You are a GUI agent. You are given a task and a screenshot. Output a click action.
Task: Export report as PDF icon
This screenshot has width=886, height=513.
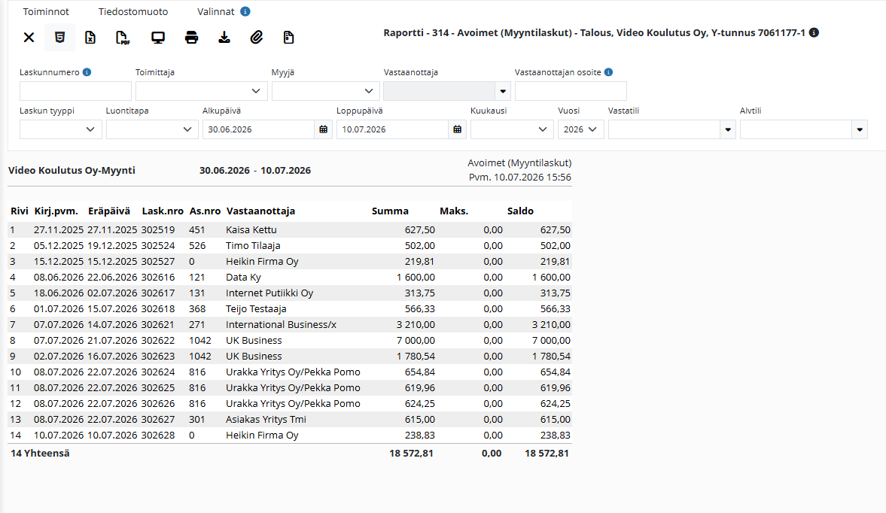coord(123,38)
